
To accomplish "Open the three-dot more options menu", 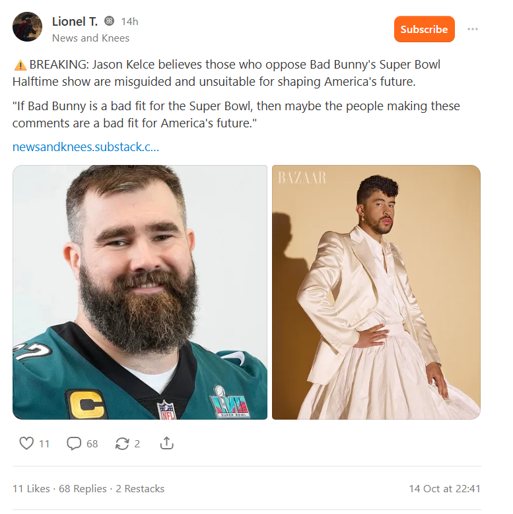I will tap(472, 29).
